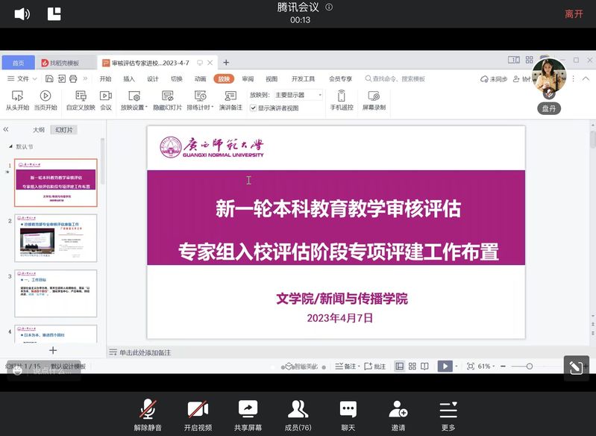Image resolution: width=596 pixels, height=436 pixels.
Task: Tap the annotation pen icon
Action: (x=576, y=368)
